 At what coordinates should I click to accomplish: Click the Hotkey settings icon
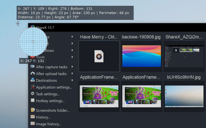click(x=33, y=101)
